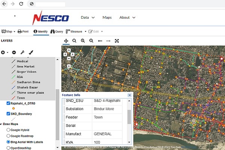The height and width of the screenshot is (150, 225).
Task: Select the pan (move) map tool
Action: coord(66,41)
